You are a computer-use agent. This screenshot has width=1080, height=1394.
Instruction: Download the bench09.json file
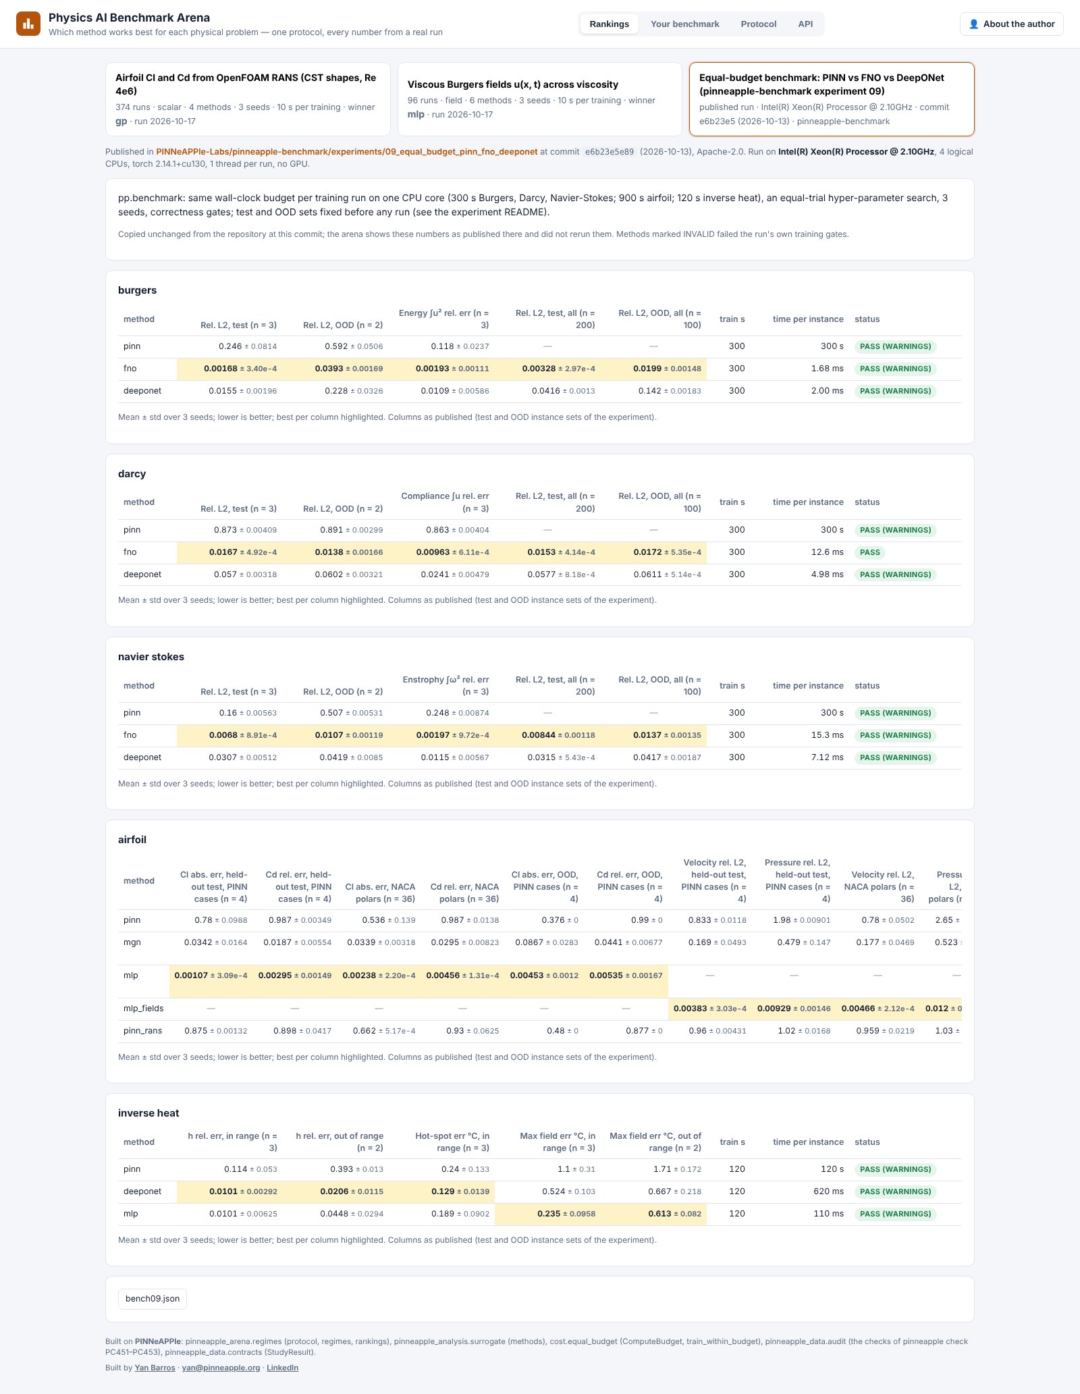(153, 1299)
